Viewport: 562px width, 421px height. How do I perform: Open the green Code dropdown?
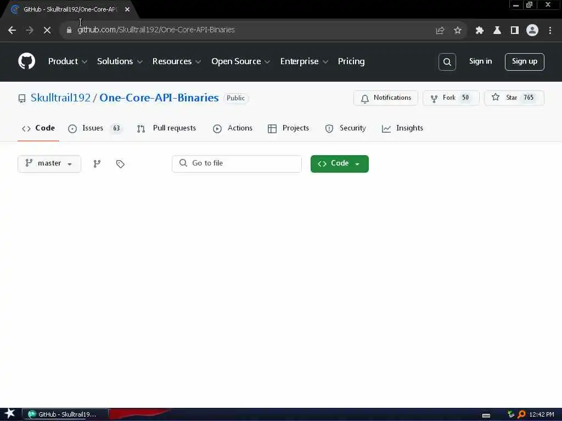(339, 163)
